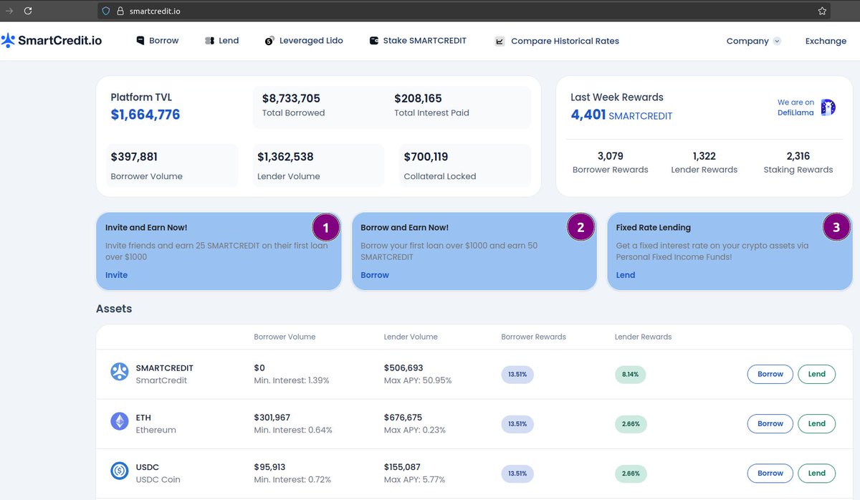Click the 13.51% borrower reward badge for USDC
The image size is (860, 500).
point(517,473)
